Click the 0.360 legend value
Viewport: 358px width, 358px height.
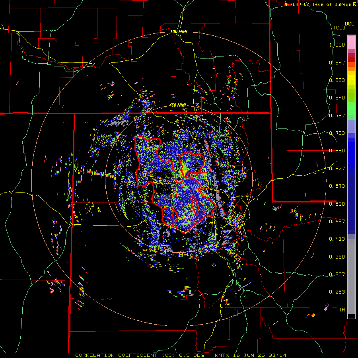coord(337,257)
